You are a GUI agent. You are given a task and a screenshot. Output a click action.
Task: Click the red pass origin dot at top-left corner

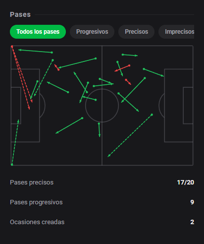coord(12,47)
